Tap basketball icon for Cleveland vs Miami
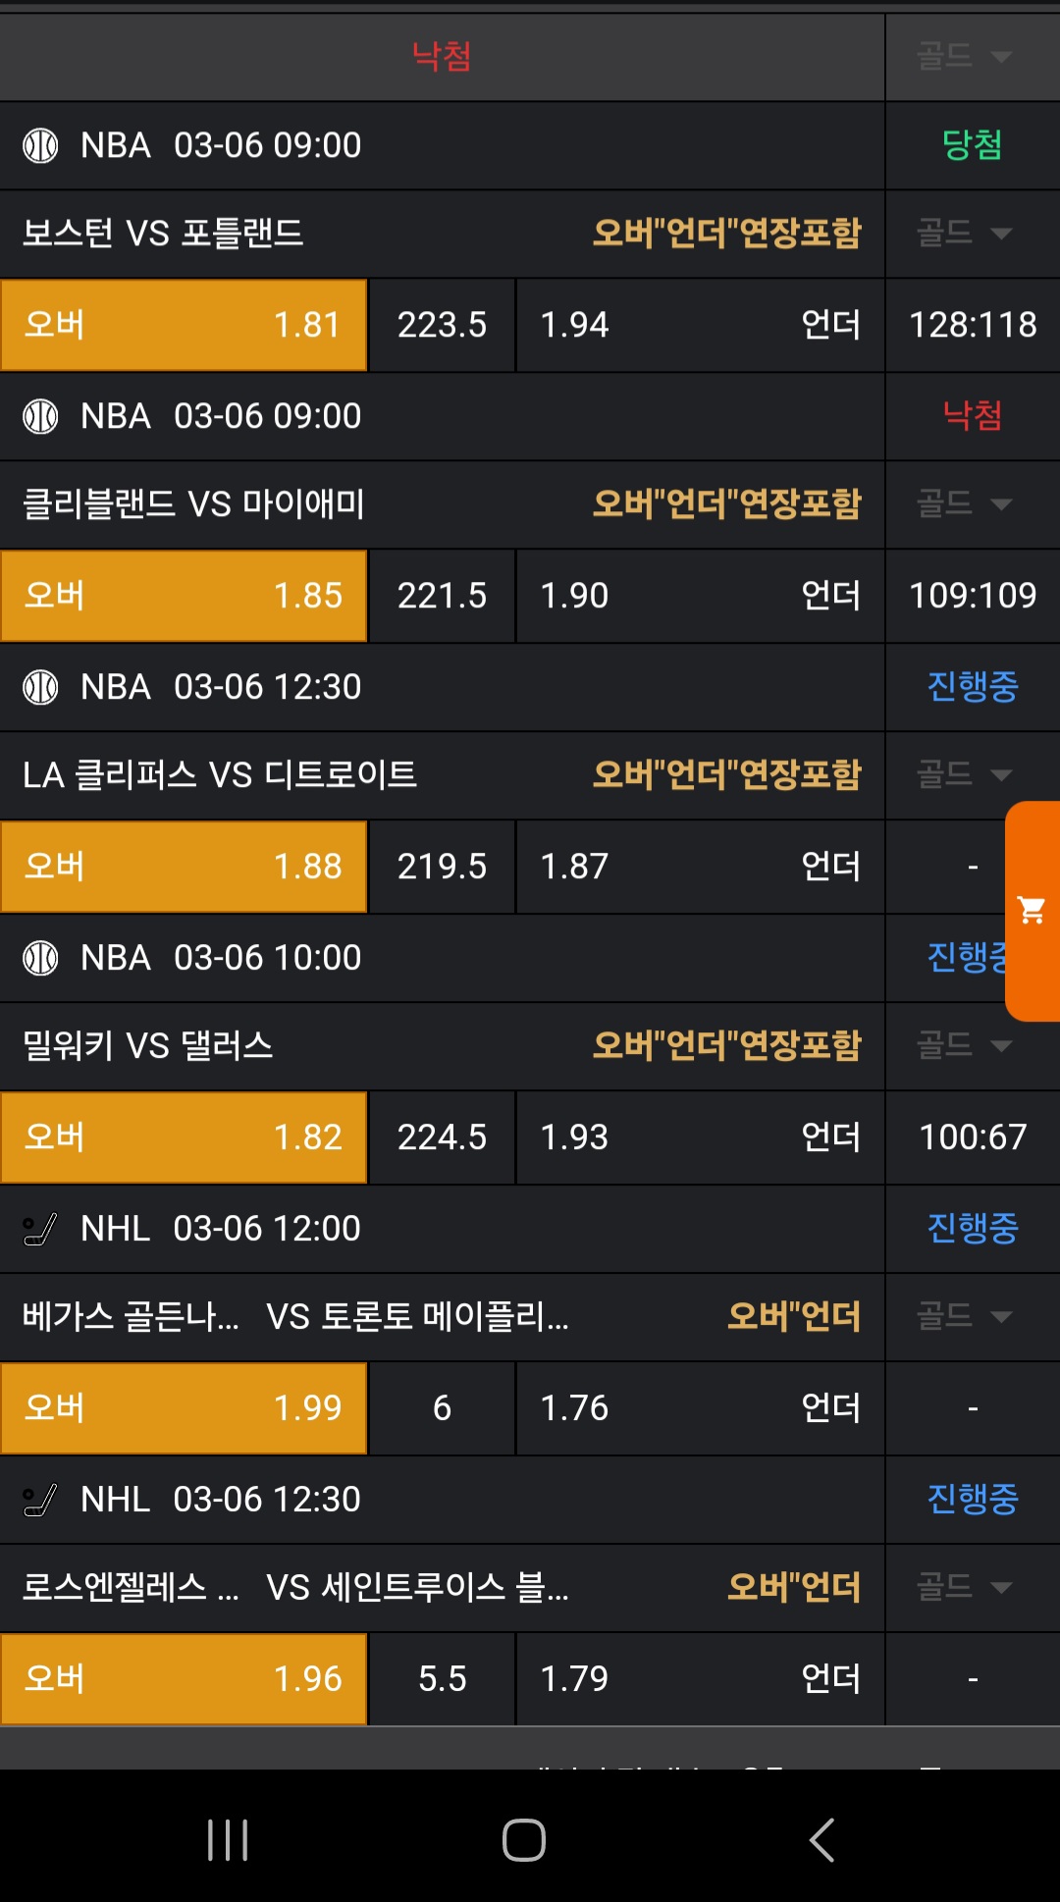Image resolution: width=1060 pixels, height=1902 pixels. pyautogui.click(x=40, y=416)
